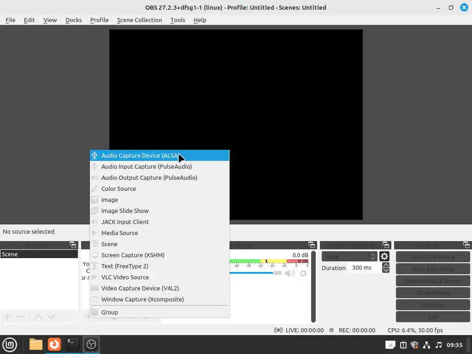The width and height of the screenshot is (472, 354).
Task: Add Screen Capture (XSHM) source
Action: coord(159,255)
